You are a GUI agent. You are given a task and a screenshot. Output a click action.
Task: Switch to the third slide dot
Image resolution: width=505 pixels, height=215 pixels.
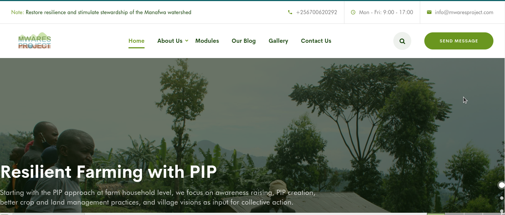(502, 211)
